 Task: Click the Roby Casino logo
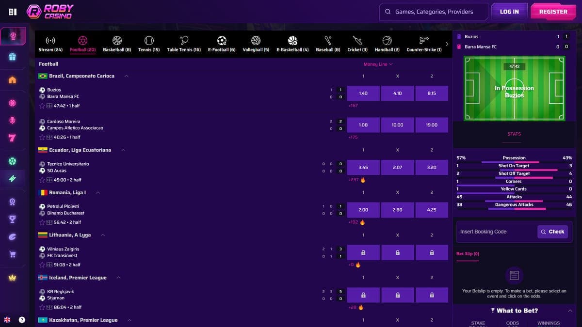pos(49,12)
